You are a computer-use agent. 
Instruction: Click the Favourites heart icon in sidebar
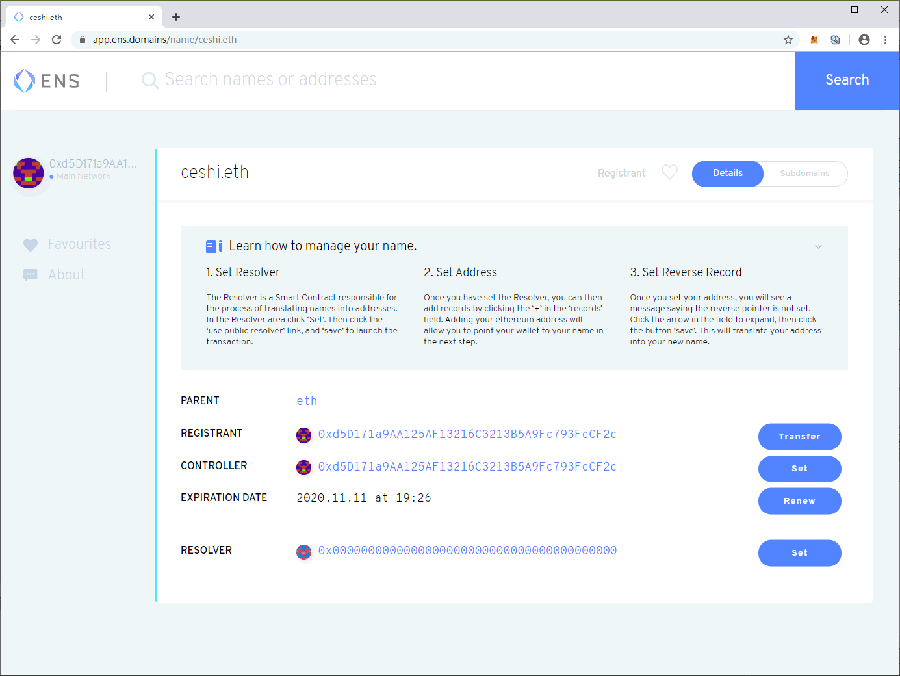[31, 245]
